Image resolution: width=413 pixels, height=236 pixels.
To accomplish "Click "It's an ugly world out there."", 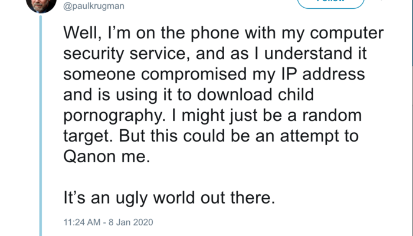I will click(168, 198).
